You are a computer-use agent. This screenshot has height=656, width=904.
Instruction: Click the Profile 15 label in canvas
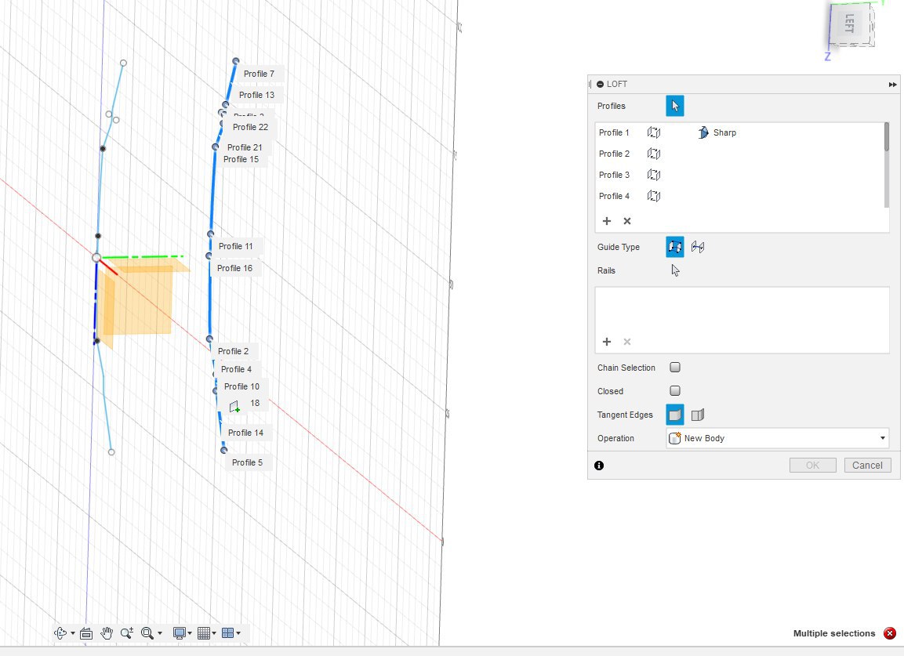241,160
